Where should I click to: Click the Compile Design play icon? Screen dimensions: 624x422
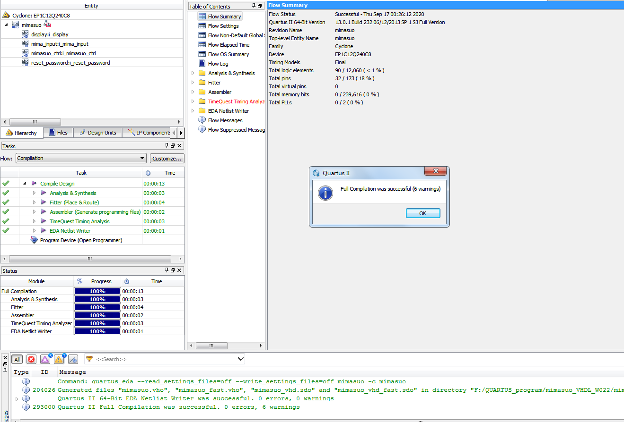click(34, 183)
